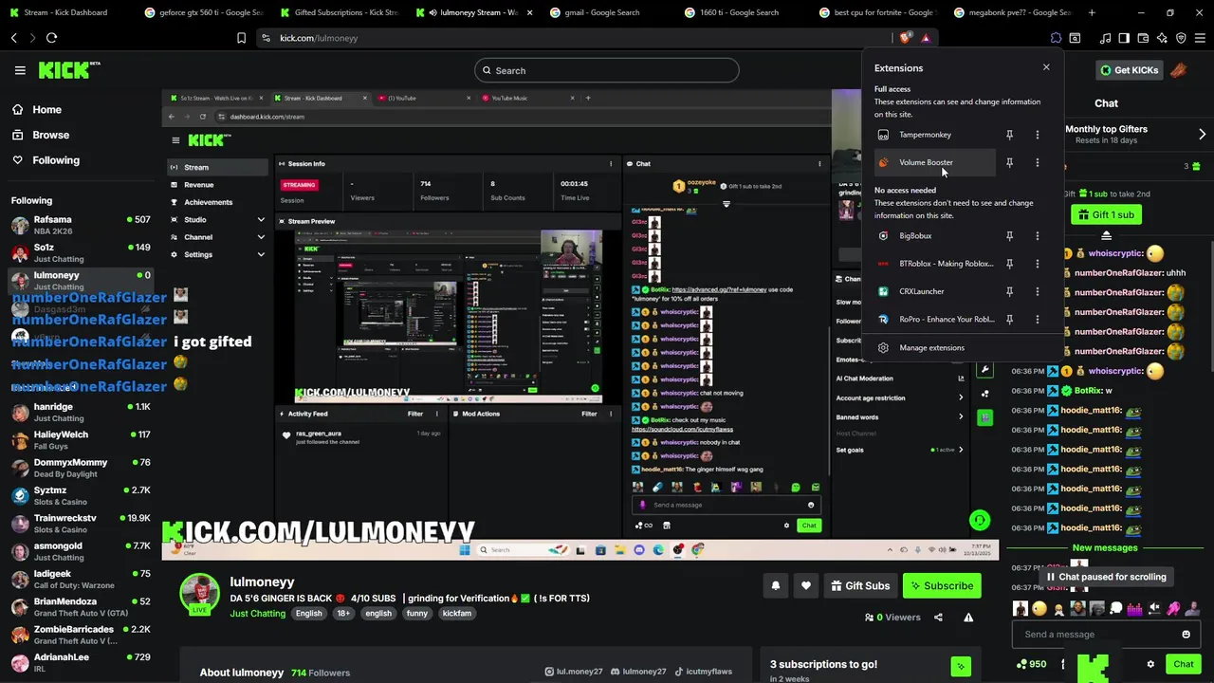Toggle the notification bell for lulmoneyy
This screenshot has height=683, width=1214.
point(775,586)
